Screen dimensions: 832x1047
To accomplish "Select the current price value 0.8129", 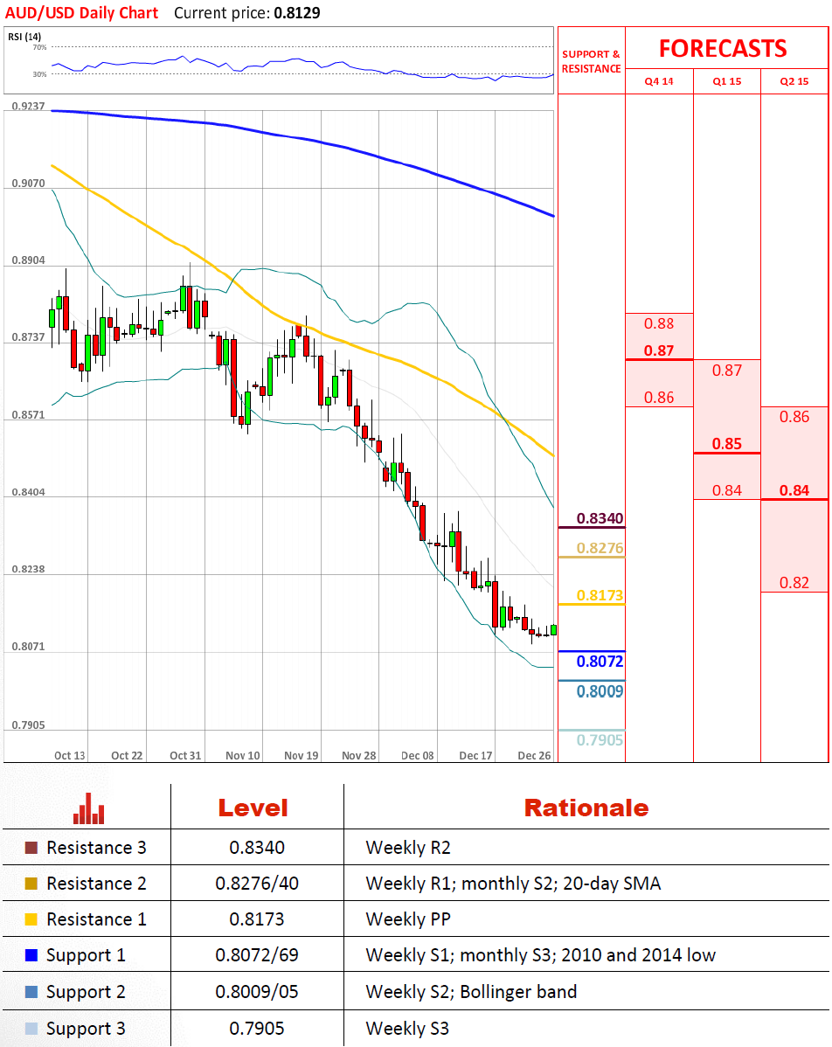I will [x=296, y=13].
